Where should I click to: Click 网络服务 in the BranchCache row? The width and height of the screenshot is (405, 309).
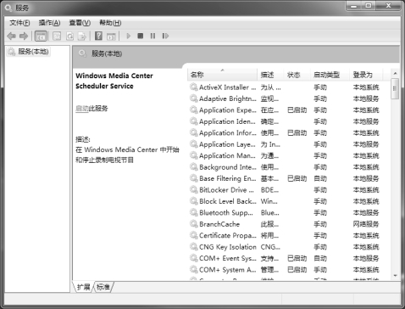[366, 224]
